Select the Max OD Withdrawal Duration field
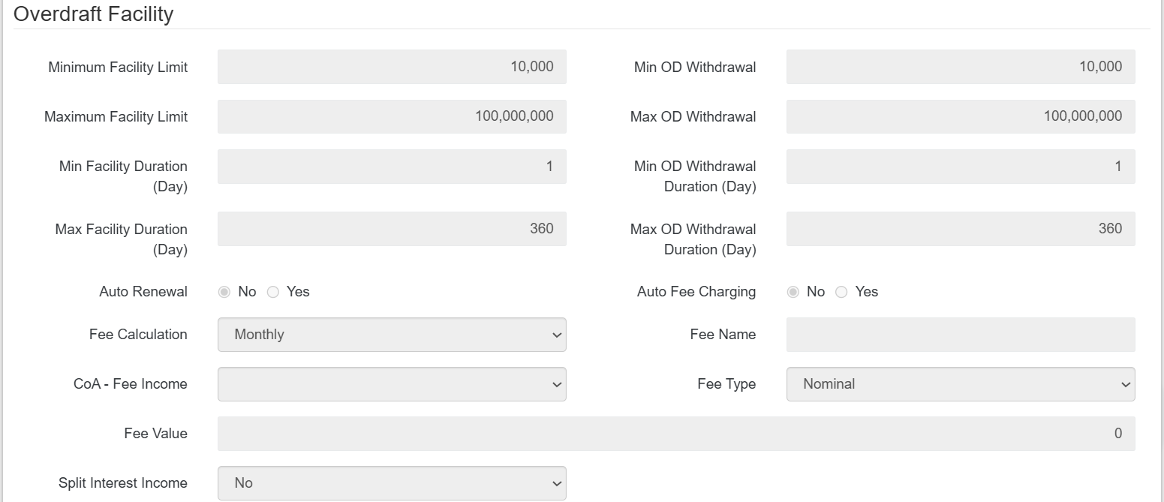This screenshot has width=1164, height=502. 960,229
